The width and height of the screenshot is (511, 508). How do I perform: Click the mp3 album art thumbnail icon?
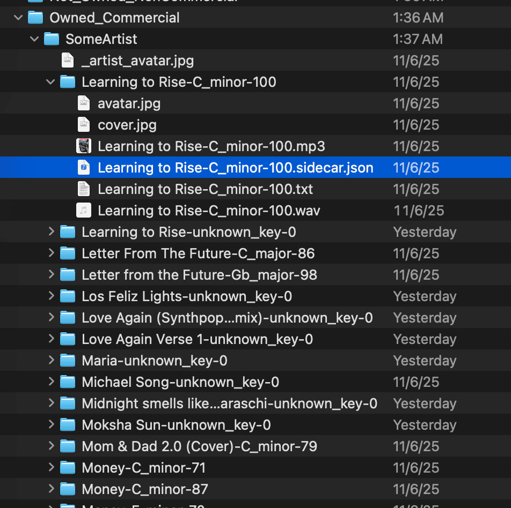pyautogui.click(x=83, y=146)
